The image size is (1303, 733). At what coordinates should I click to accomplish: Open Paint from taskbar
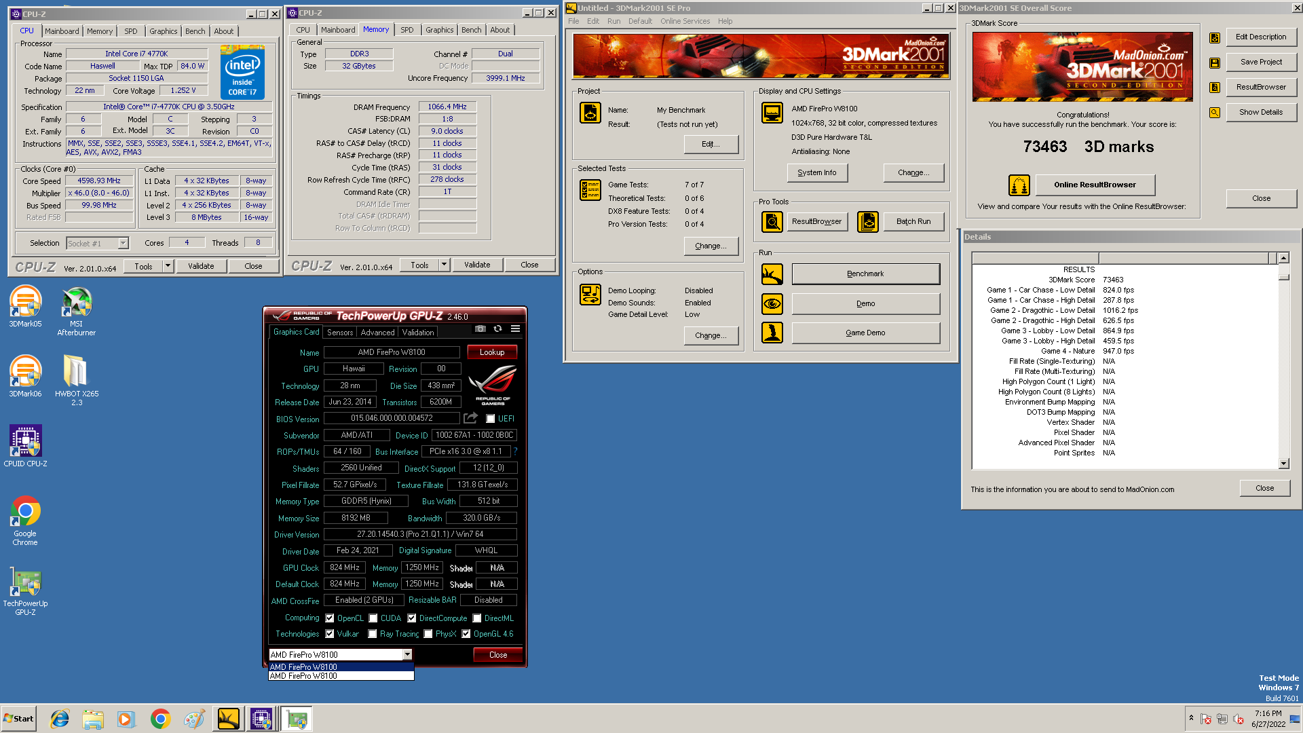click(x=194, y=719)
